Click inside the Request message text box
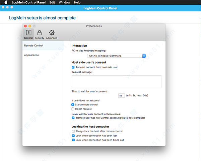This screenshot has height=161, width=201. 116,82
